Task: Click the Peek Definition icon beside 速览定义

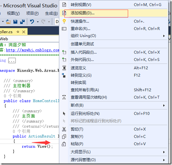Action: (x=64, y=68)
